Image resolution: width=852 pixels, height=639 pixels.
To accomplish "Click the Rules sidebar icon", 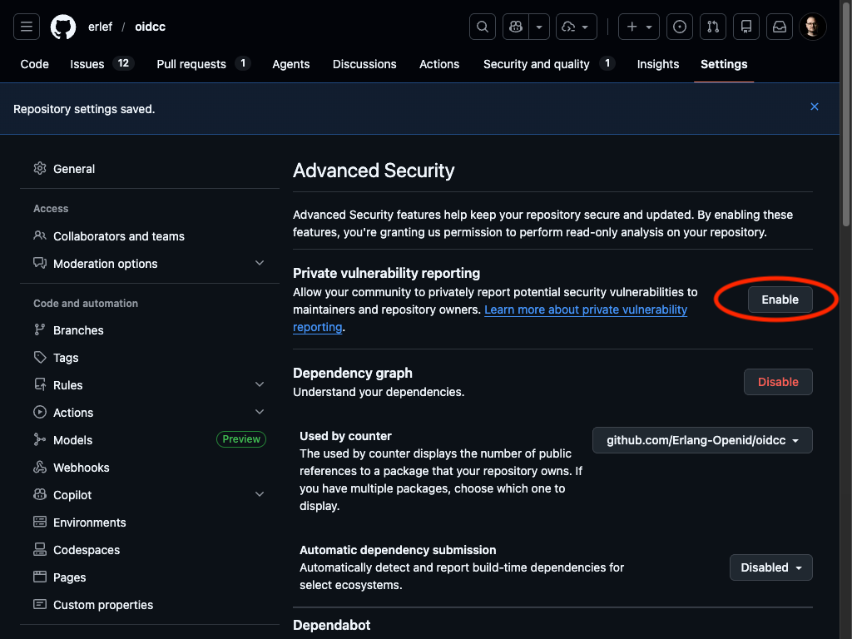I will coord(40,384).
